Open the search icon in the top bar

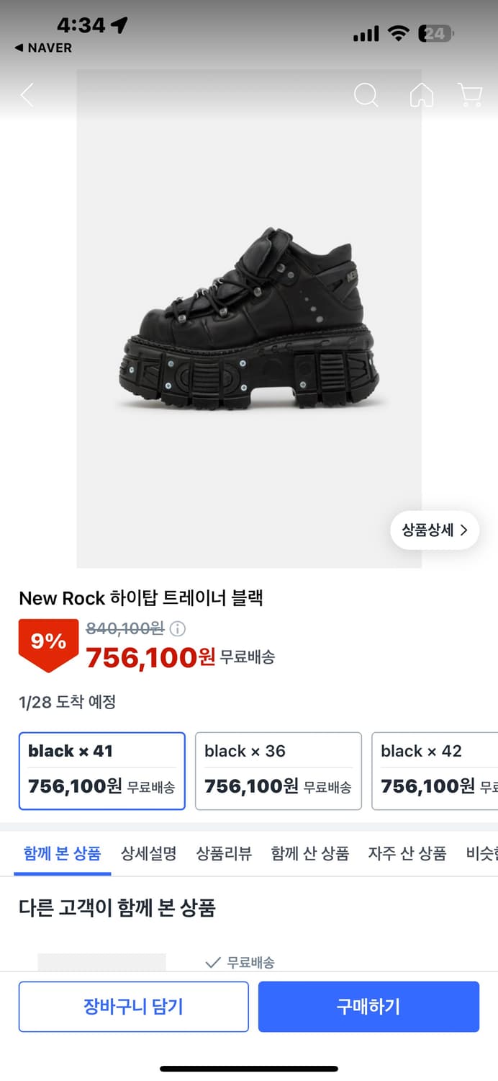pos(366,94)
